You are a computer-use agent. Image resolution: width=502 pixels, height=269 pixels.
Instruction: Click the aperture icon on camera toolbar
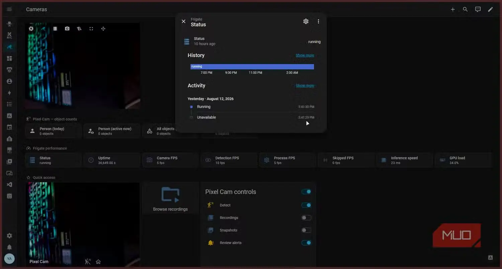(31, 29)
